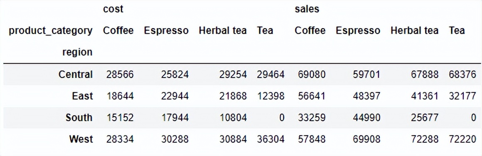
Task: Click Espresso header under cost
Action: click(x=166, y=31)
